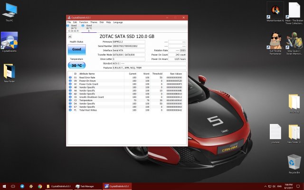The image size is (304, 190).
Task: Click the 30 °C temperature button
Action: (76, 66)
